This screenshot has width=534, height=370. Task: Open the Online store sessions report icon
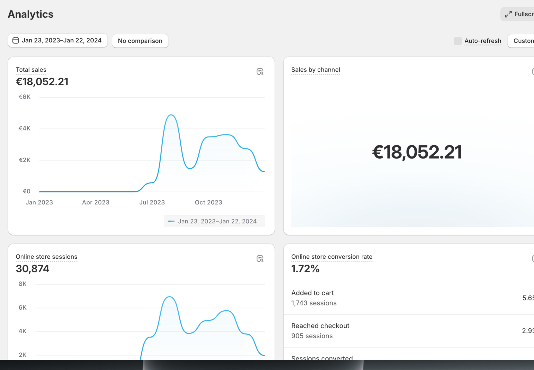coord(260,259)
